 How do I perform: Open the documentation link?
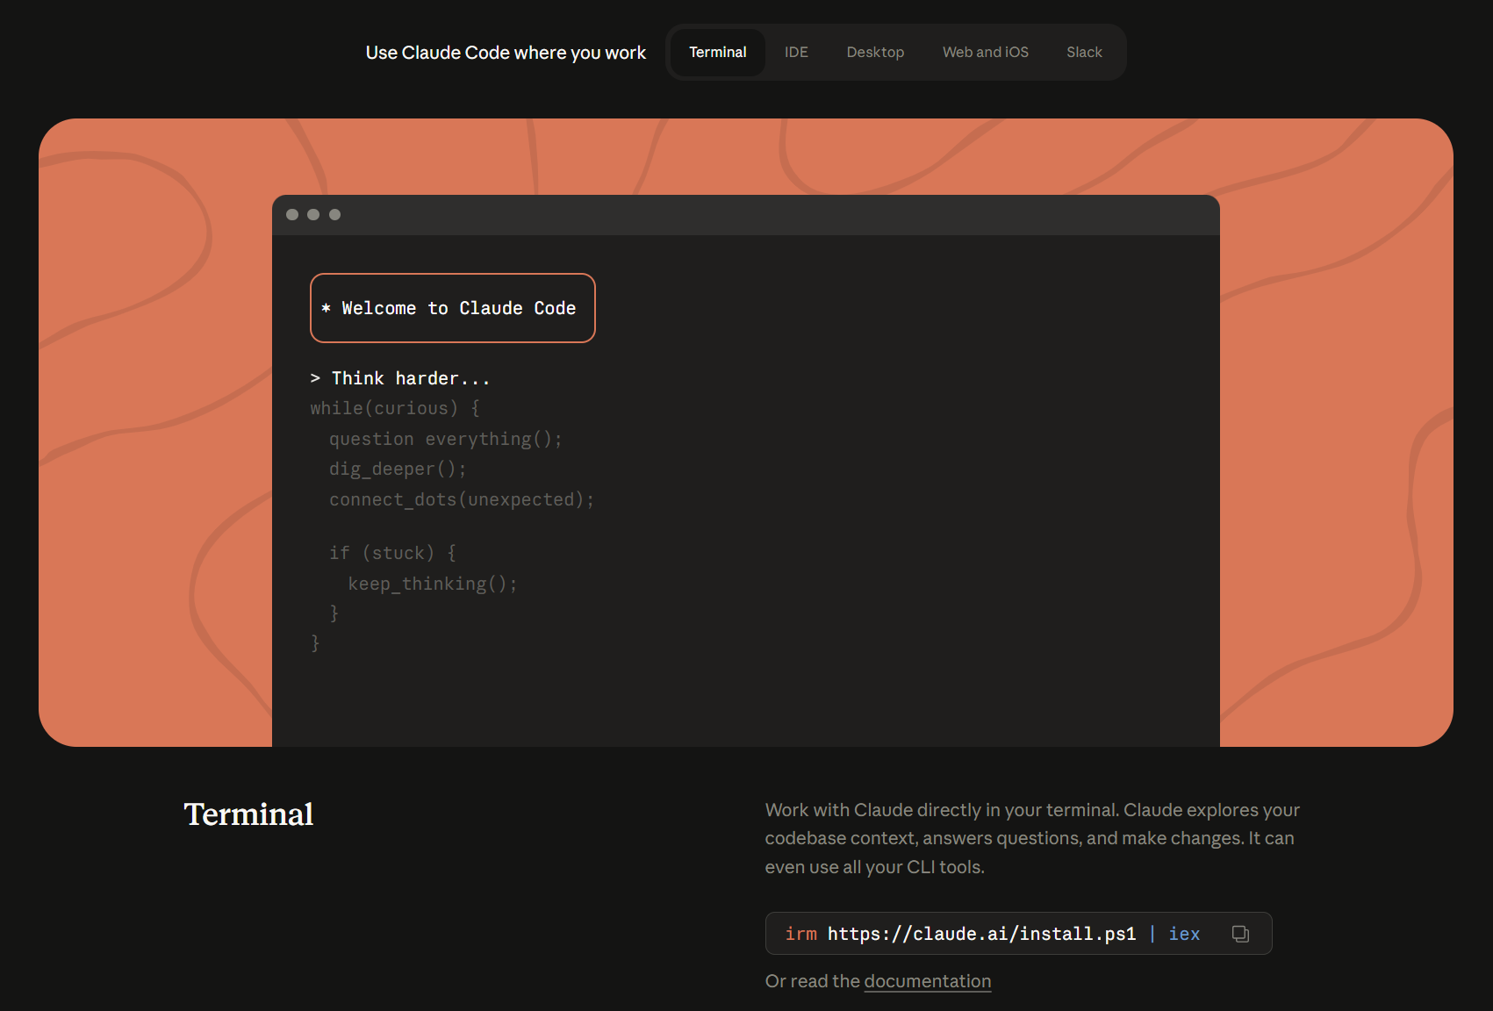pos(927,981)
